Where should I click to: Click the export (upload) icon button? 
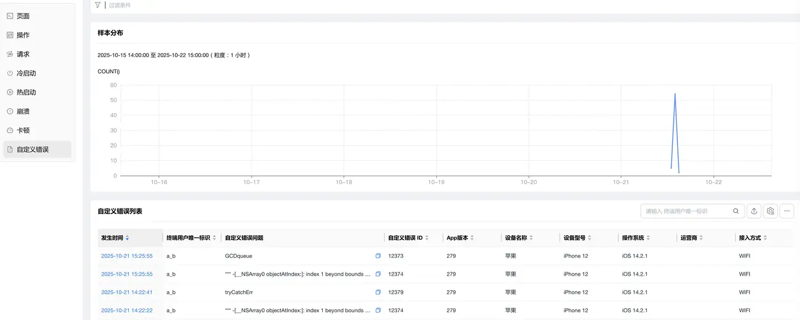tap(754, 211)
